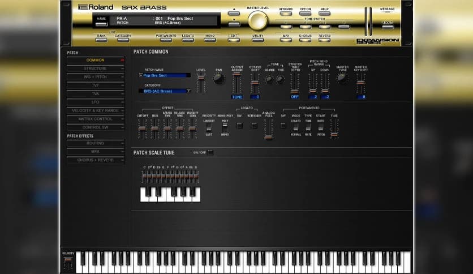Click the Coarse tune knob
473x274 pixels.
click(269, 80)
